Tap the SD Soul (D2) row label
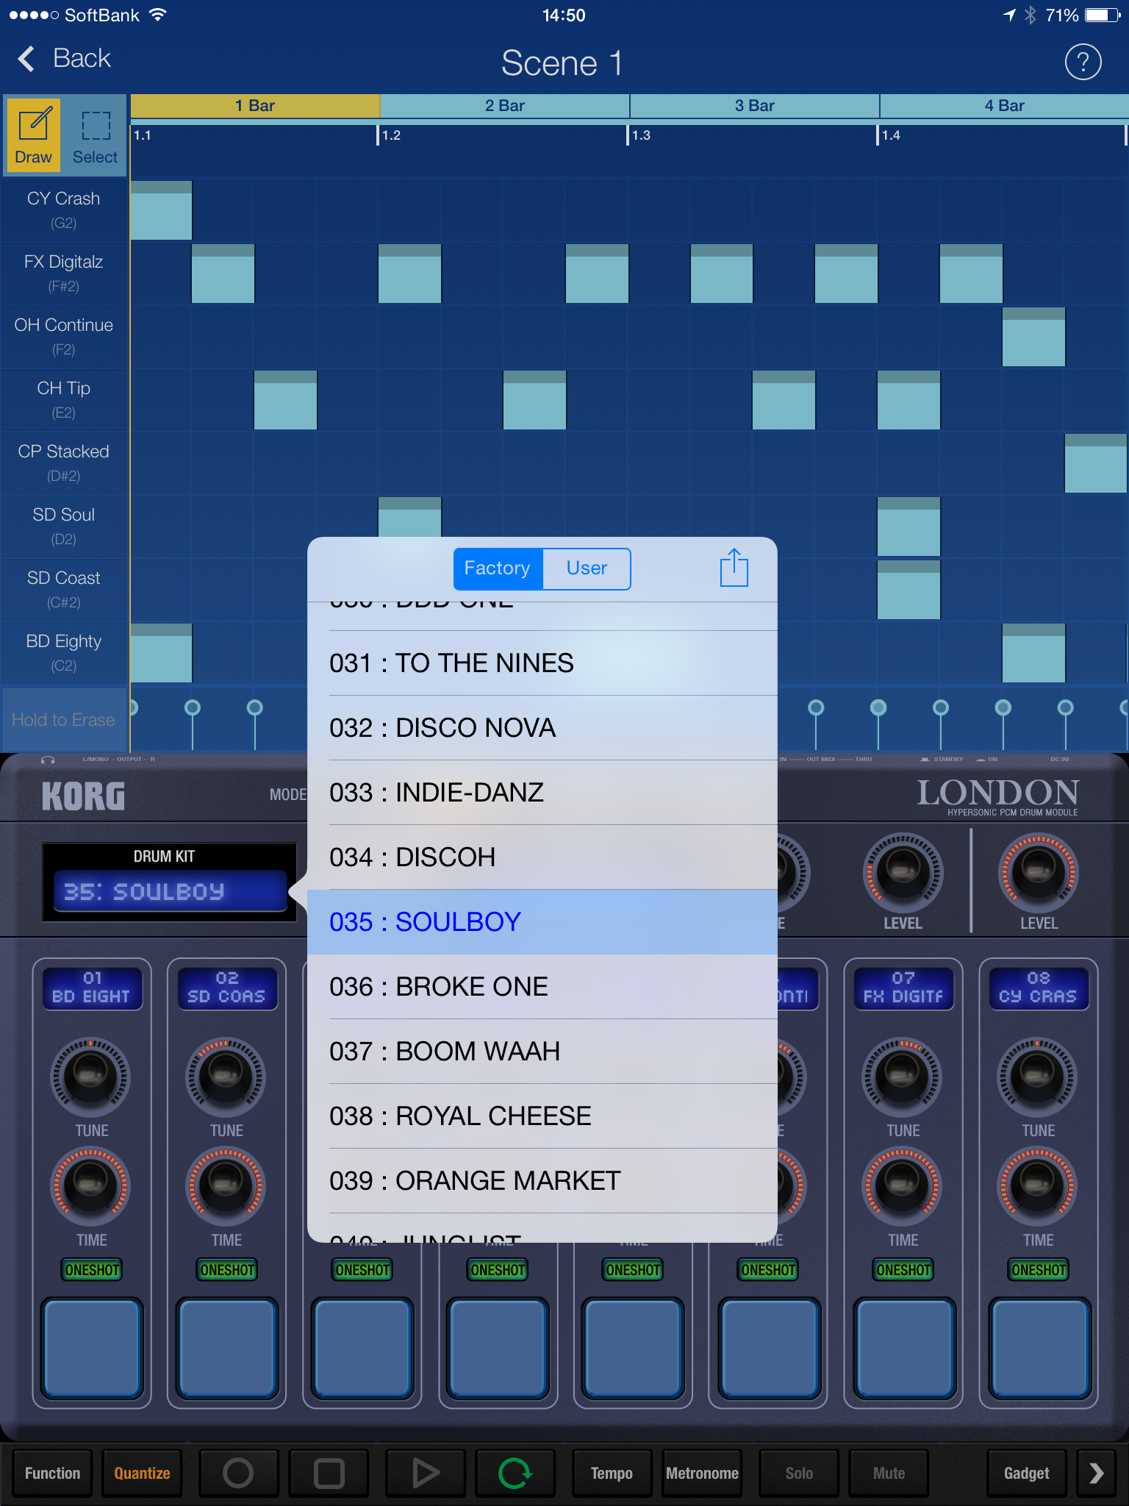This screenshot has height=1506, width=1129. (x=64, y=526)
